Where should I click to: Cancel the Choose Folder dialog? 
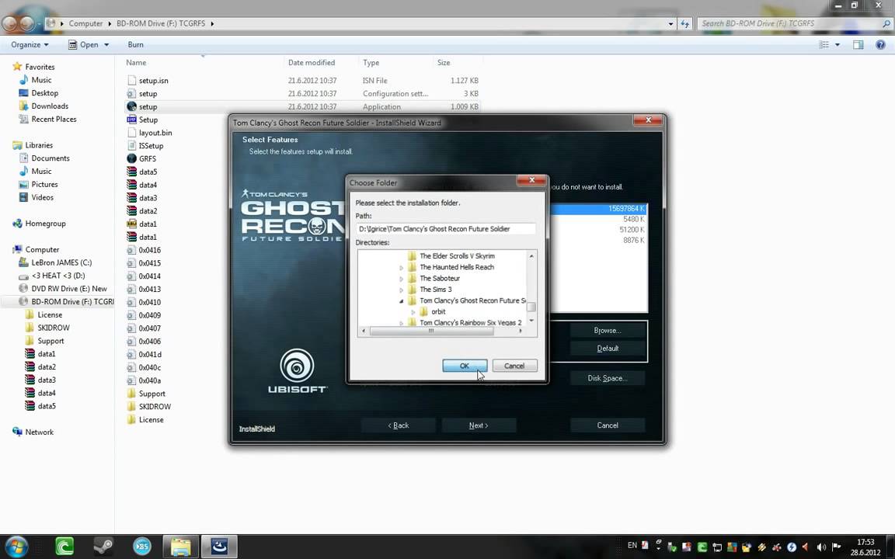pos(514,366)
